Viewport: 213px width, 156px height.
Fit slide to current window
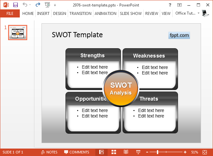click(205, 152)
